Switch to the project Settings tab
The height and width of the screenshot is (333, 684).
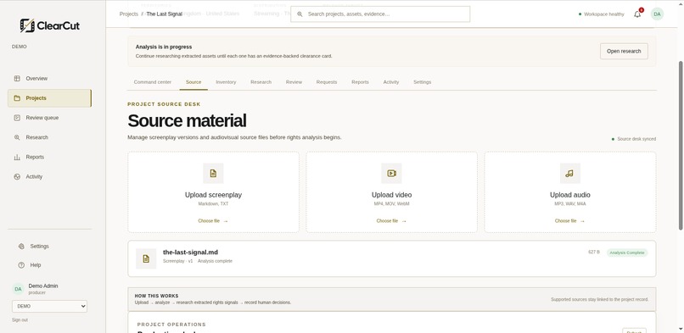(x=423, y=82)
